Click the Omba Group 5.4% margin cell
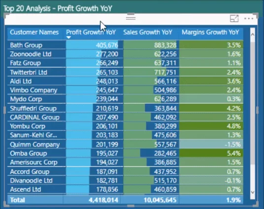Screen dimensions: 264x209 211,153
